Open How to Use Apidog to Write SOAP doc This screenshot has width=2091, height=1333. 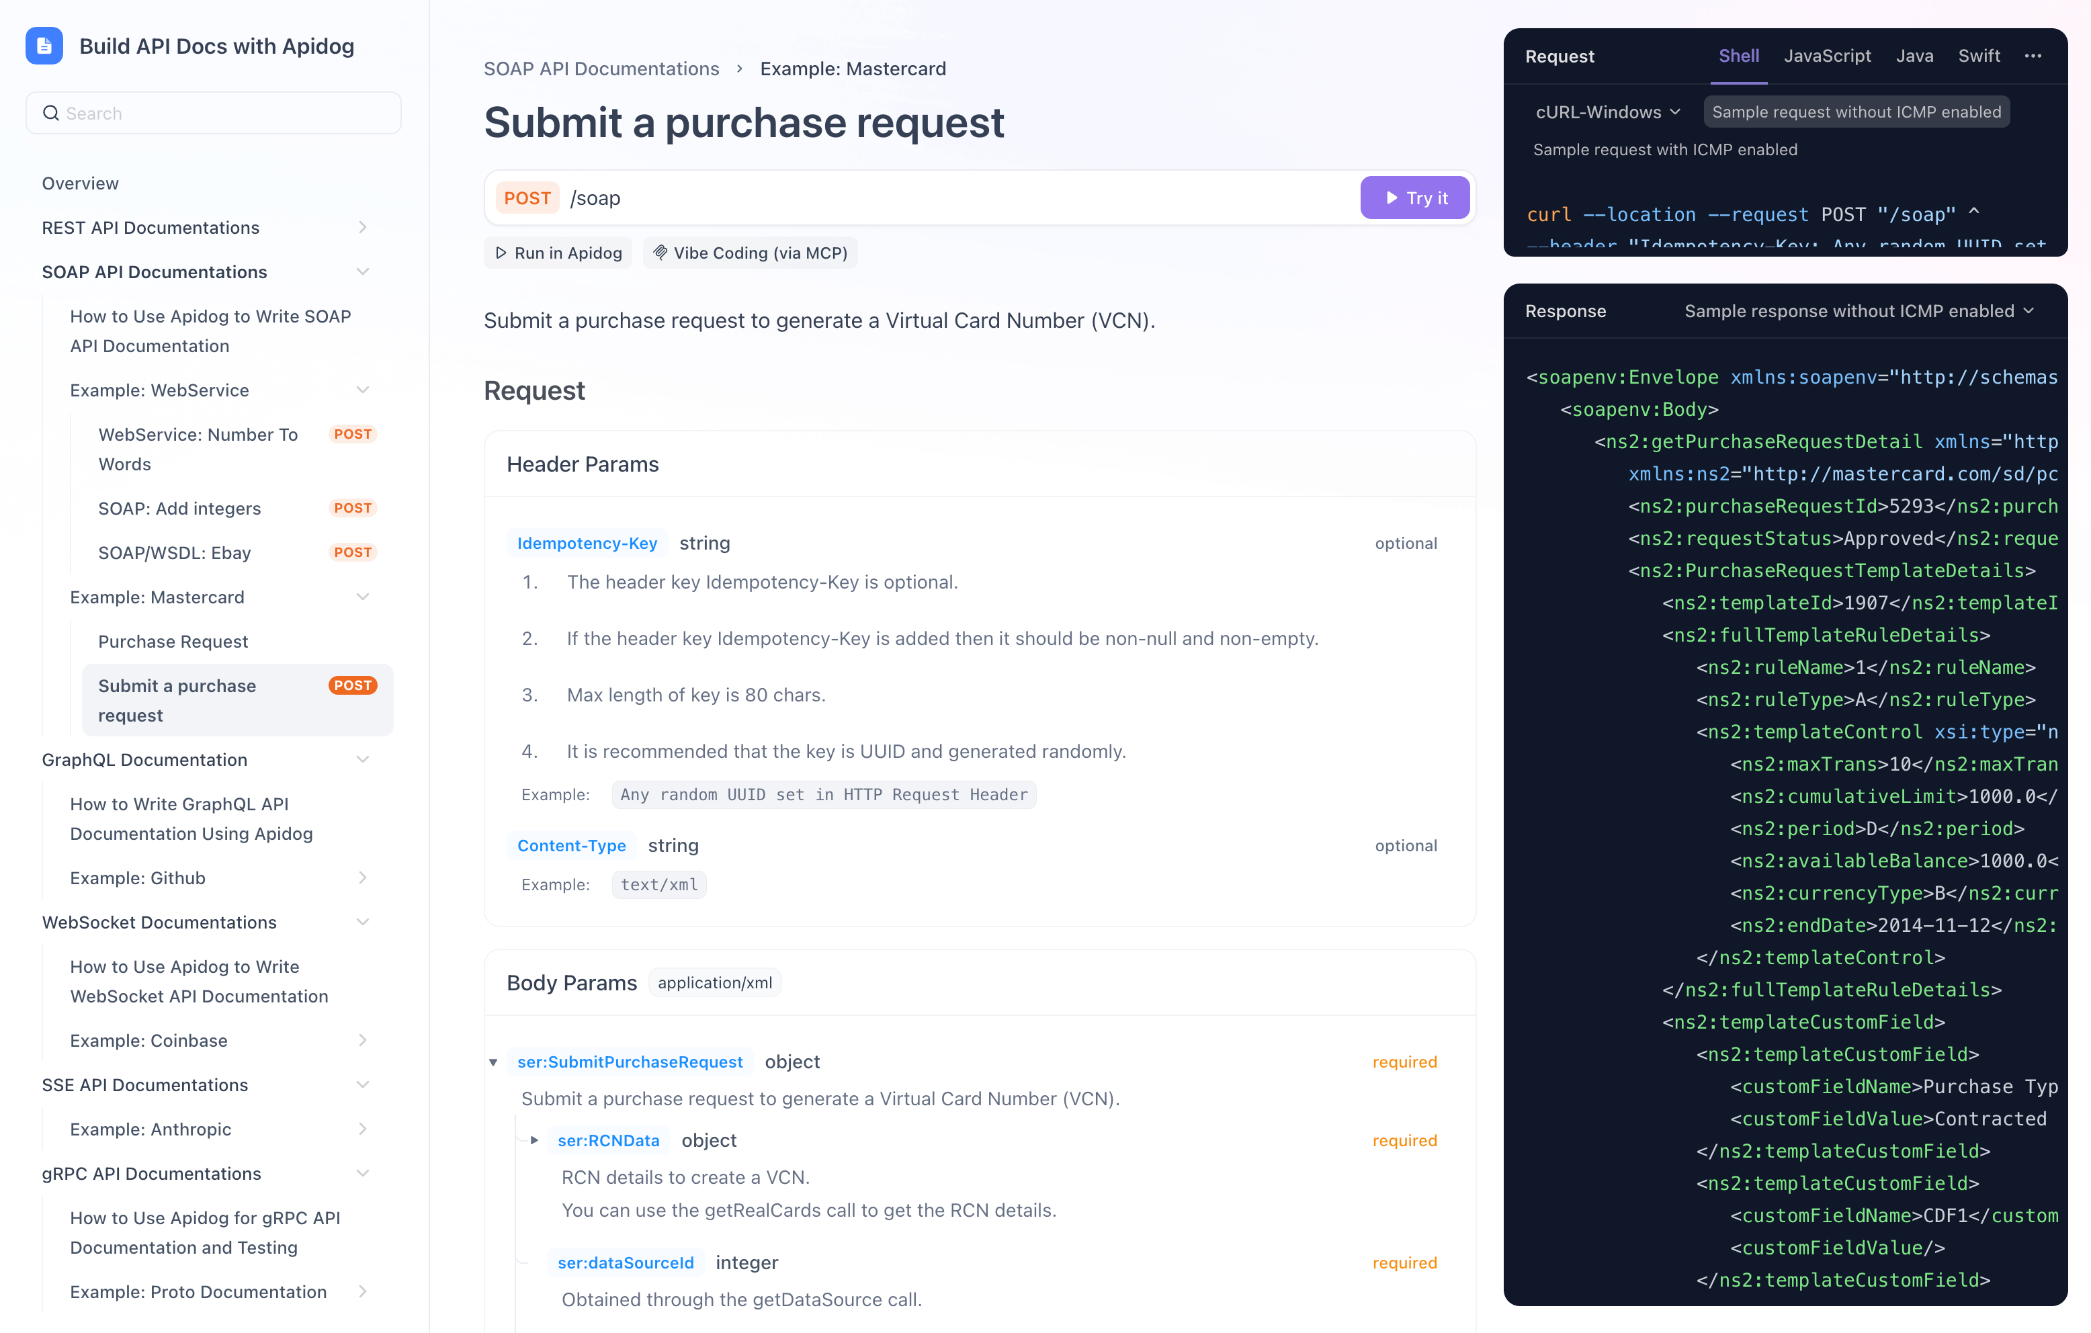click(x=210, y=331)
